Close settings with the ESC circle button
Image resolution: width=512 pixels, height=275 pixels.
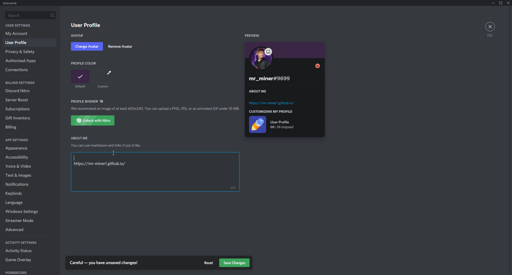pyautogui.click(x=490, y=27)
